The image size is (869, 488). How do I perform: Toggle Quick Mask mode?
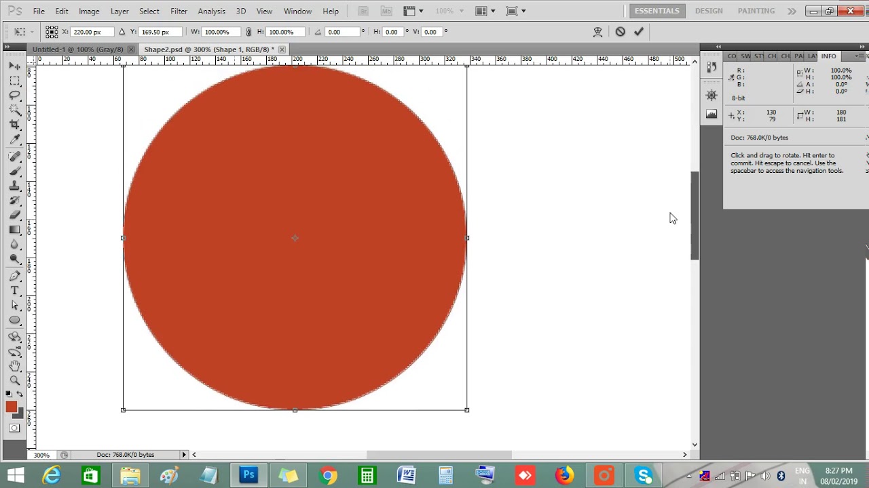point(14,428)
